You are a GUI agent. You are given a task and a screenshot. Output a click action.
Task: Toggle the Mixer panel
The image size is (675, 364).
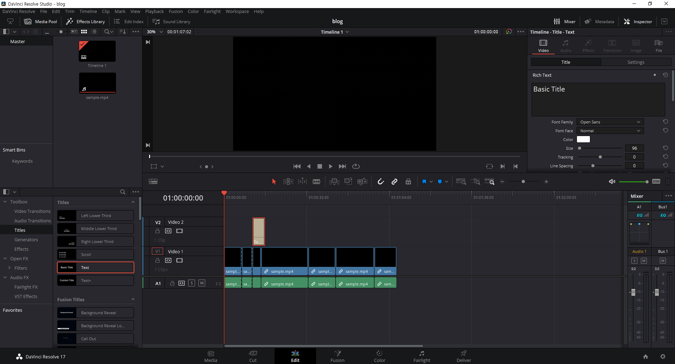(565, 21)
